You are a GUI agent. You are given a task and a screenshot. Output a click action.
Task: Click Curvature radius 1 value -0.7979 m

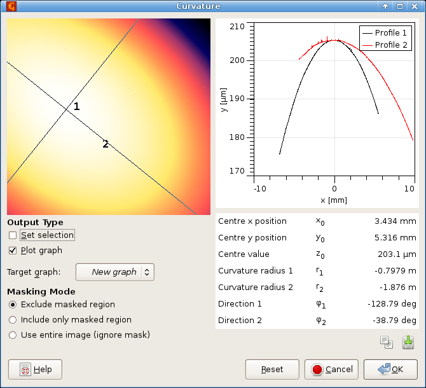tap(395, 270)
